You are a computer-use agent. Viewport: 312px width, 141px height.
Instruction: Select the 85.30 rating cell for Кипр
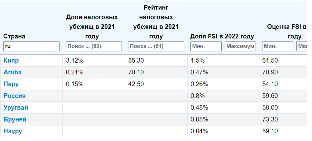136,60
